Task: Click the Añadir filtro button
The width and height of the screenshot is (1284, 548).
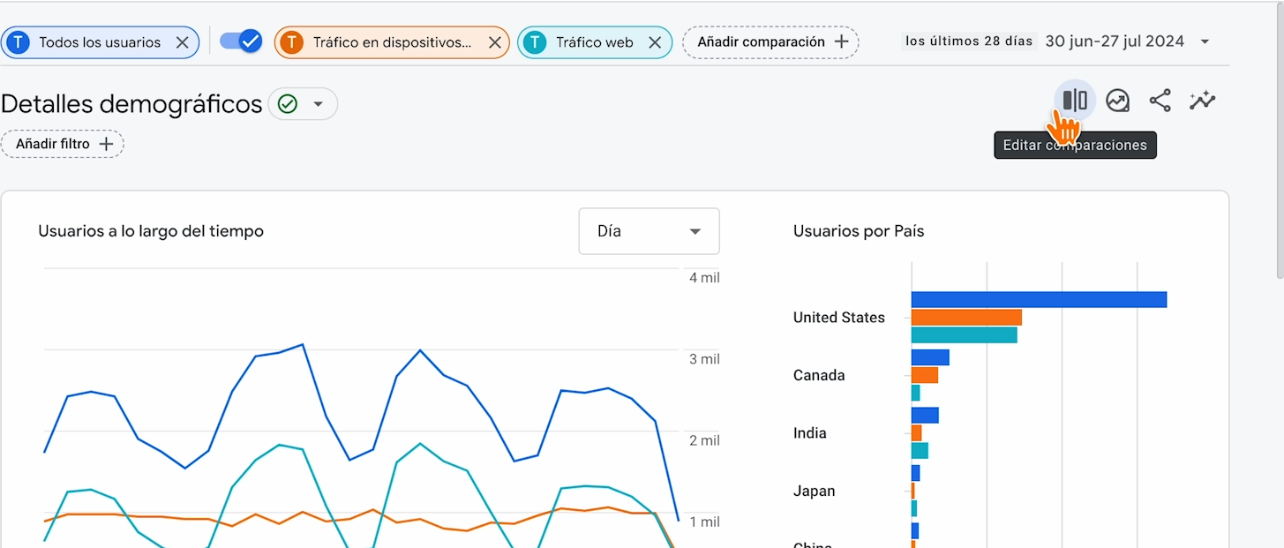Action: pyautogui.click(x=63, y=144)
